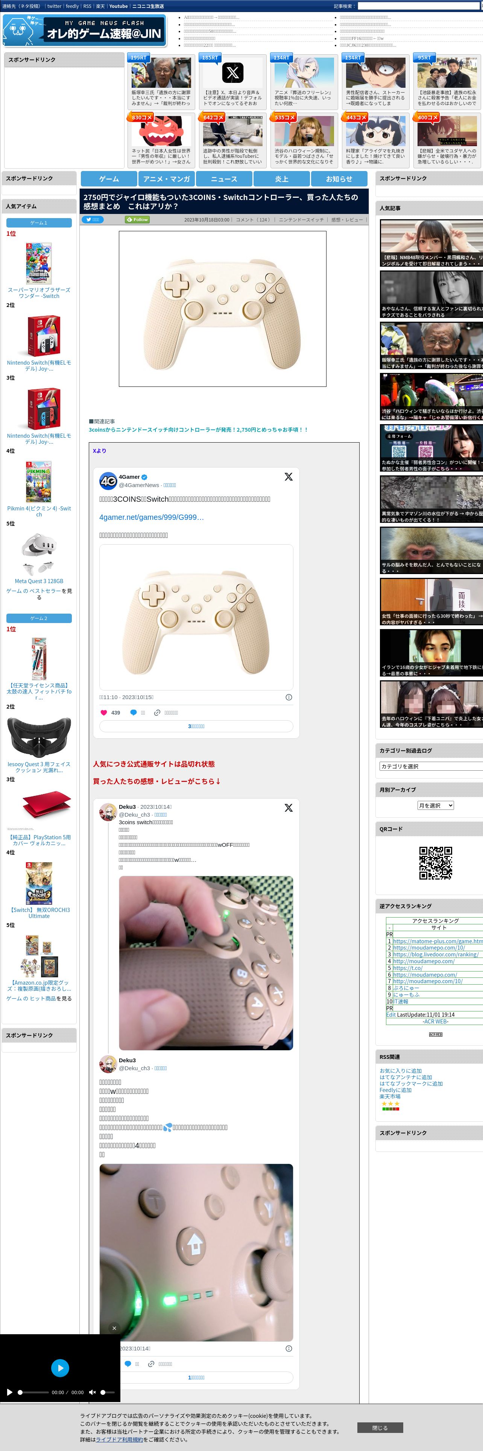Open the サルの脳みそ article in 人気記事
The height and width of the screenshot is (1451, 483).
pyautogui.click(x=431, y=550)
